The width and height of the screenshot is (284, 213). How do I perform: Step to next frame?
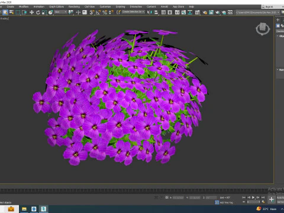point(258,197)
